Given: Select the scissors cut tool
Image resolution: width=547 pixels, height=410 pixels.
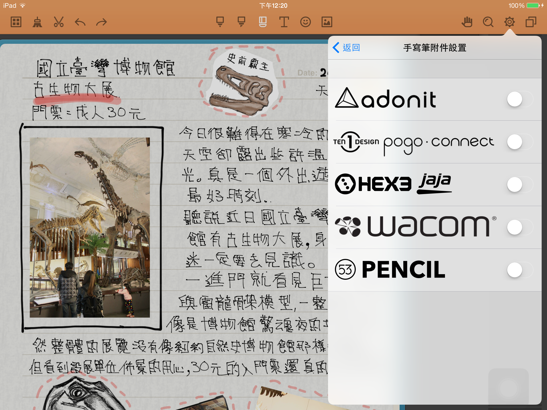Looking at the screenshot, I should pos(58,22).
